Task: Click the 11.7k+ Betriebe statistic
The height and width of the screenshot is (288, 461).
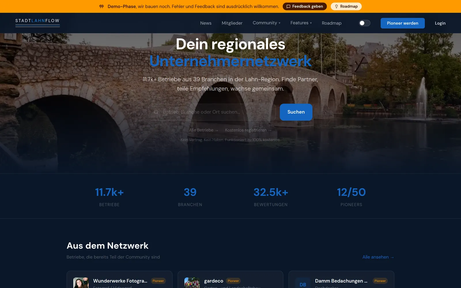Action: point(109,196)
